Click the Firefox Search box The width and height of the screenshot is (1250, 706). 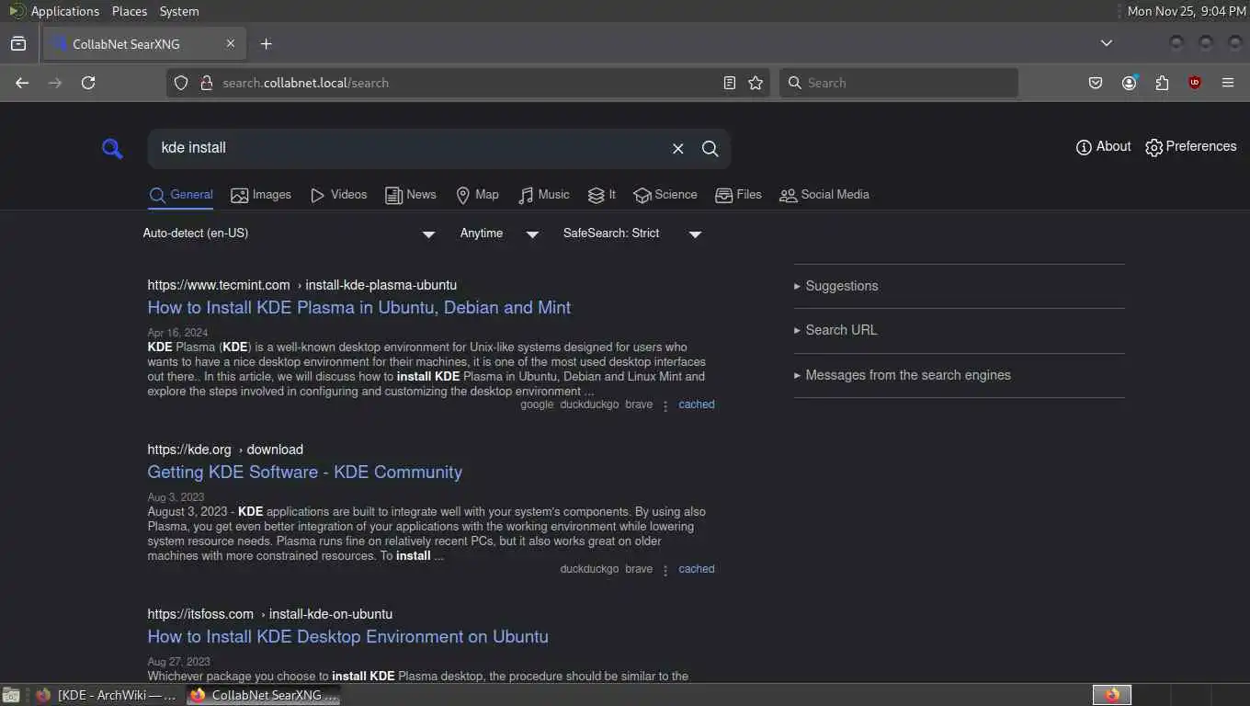[899, 83]
